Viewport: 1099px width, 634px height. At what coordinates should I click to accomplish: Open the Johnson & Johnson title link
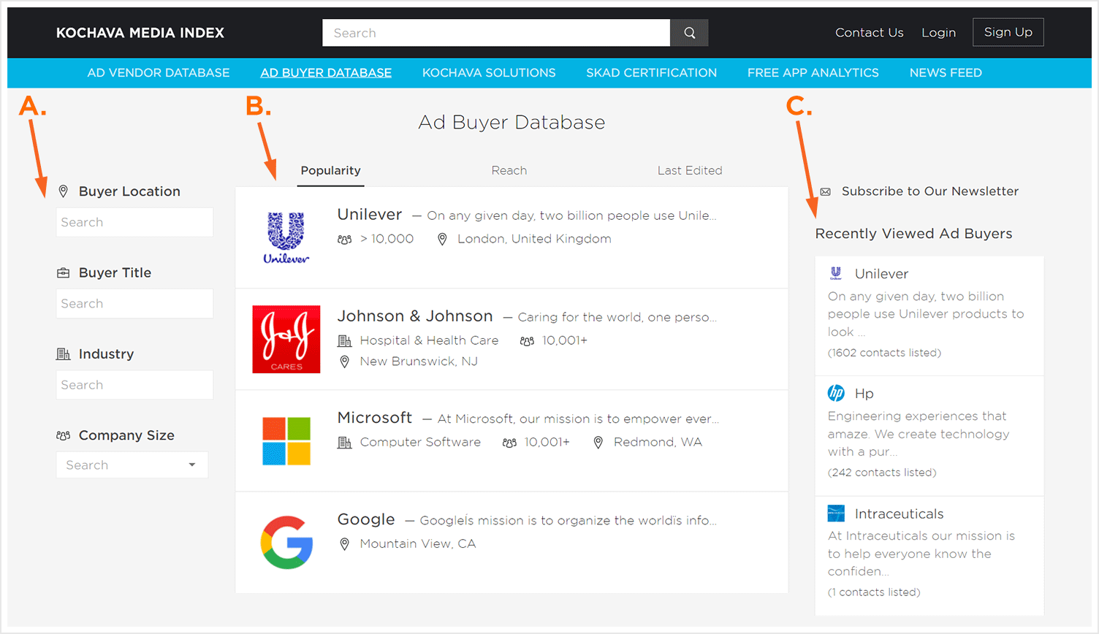pos(415,316)
